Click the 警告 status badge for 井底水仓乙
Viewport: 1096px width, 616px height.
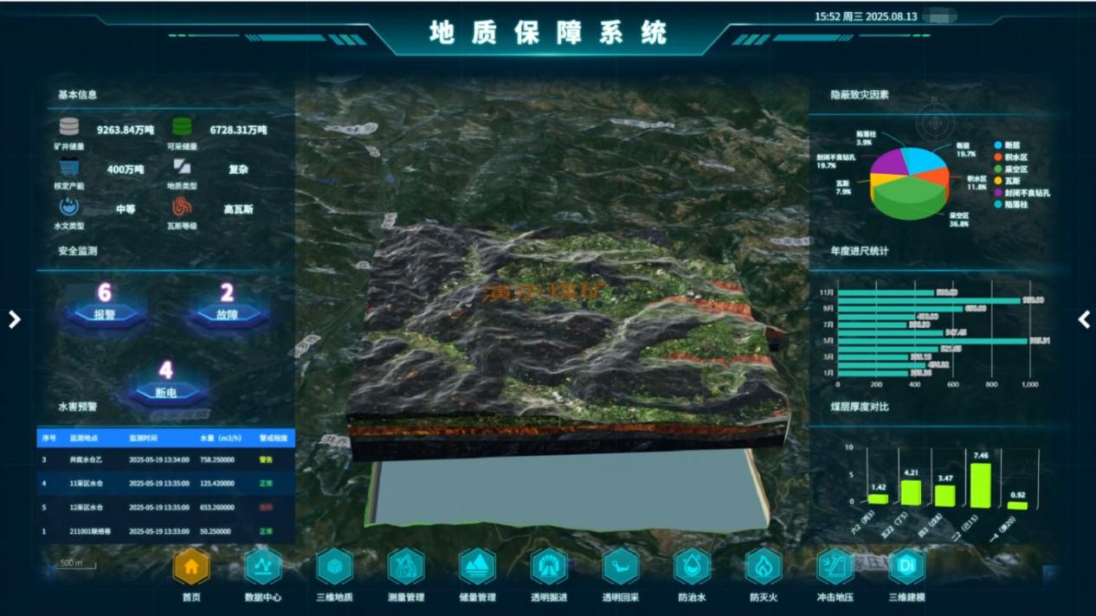point(266,460)
